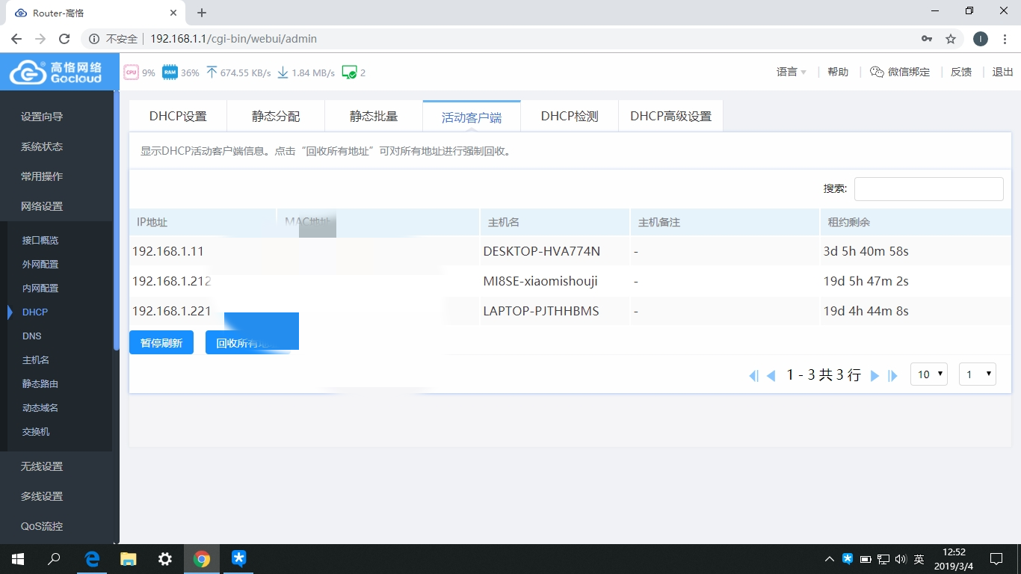Open the 帮助 help link
The width and height of the screenshot is (1021, 574).
pos(838,72)
